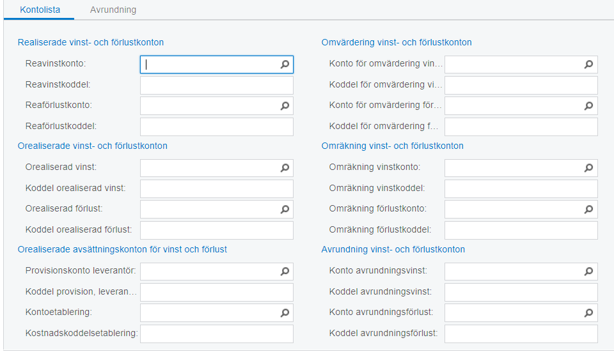Click Provisionskonto leverantör magnifier icon
The image size is (614, 354).
coord(285,272)
